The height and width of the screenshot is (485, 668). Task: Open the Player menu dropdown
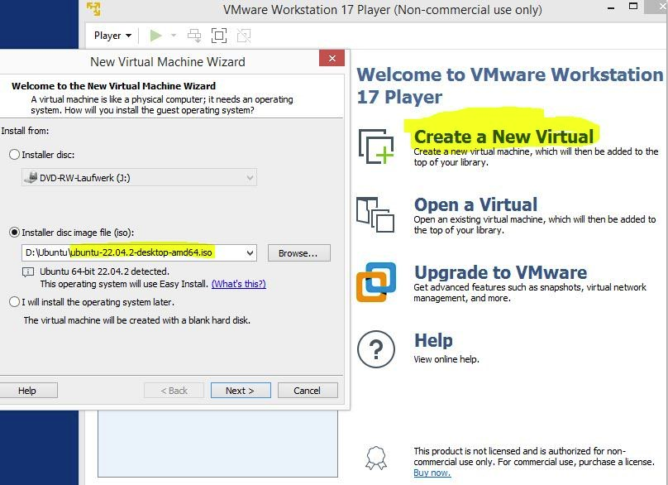[112, 36]
